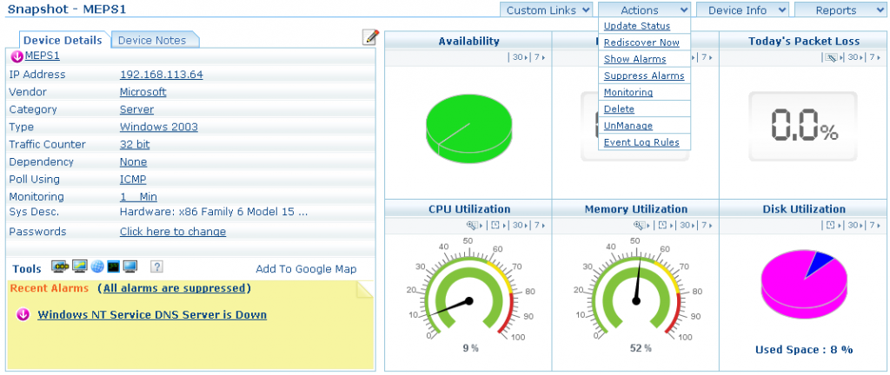Viewport: 890px width, 375px height.
Task: Click the MEPS1 pink down-status icon
Action: pyautogui.click(x=17, y=56)
